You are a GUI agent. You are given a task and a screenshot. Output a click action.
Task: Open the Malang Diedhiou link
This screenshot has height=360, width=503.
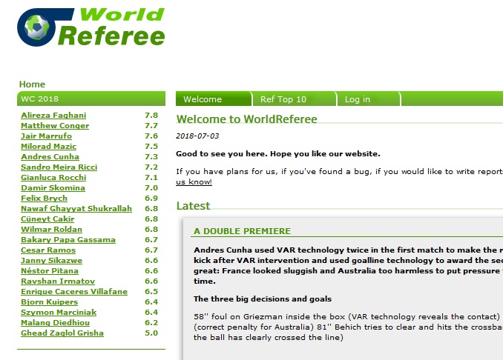click(55, 322)
